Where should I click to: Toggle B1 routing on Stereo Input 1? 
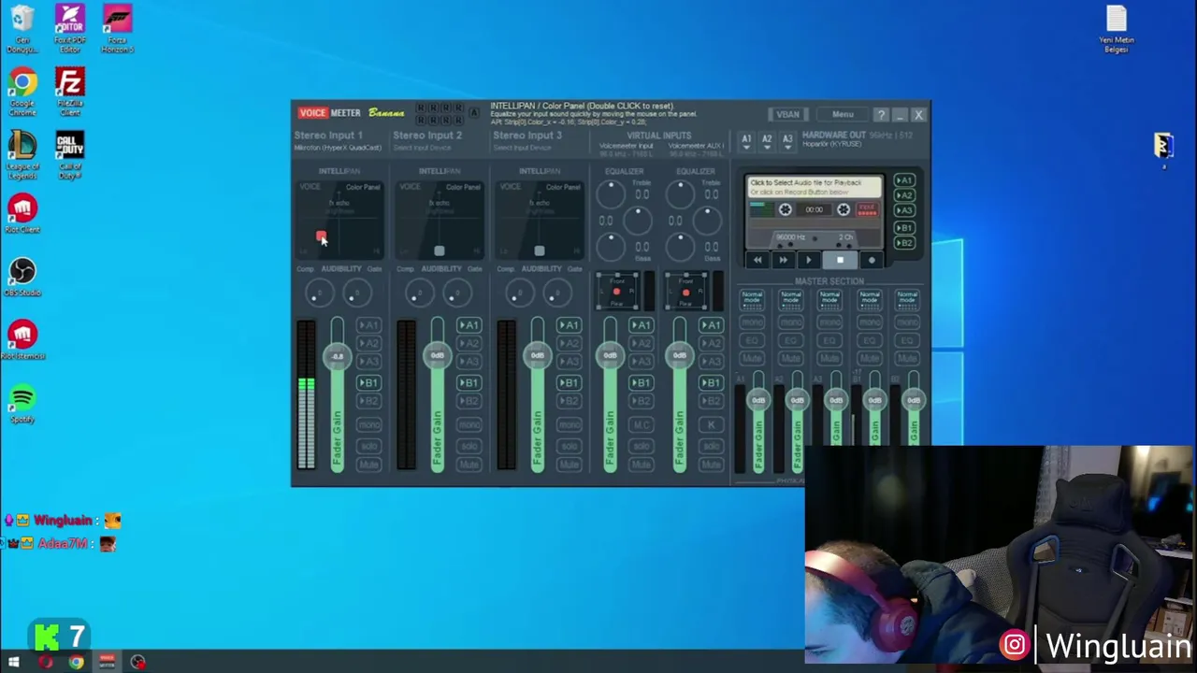[x=368, y=382]
